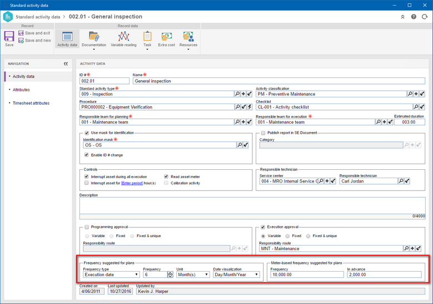Click Save and exit
Screen dimensions: 433x304
click(x=34, y=33)
